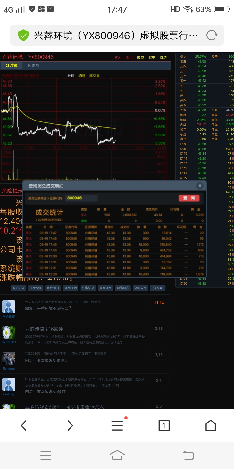The width and height of the screenshot is (234, 469).
Task: Click the red 查询 button
Action: click(189, 198)
